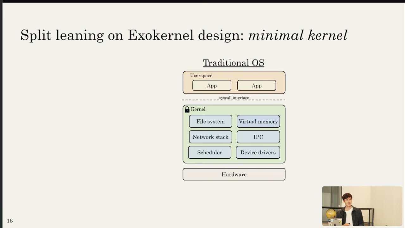Select the Hardware box
Image resolution: width=405 pixels, height=228 pixels.
click(x=234, y=174)
